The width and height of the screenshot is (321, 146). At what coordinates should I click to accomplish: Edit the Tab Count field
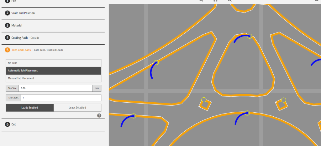pyautogui.click(x=61, y=98)
